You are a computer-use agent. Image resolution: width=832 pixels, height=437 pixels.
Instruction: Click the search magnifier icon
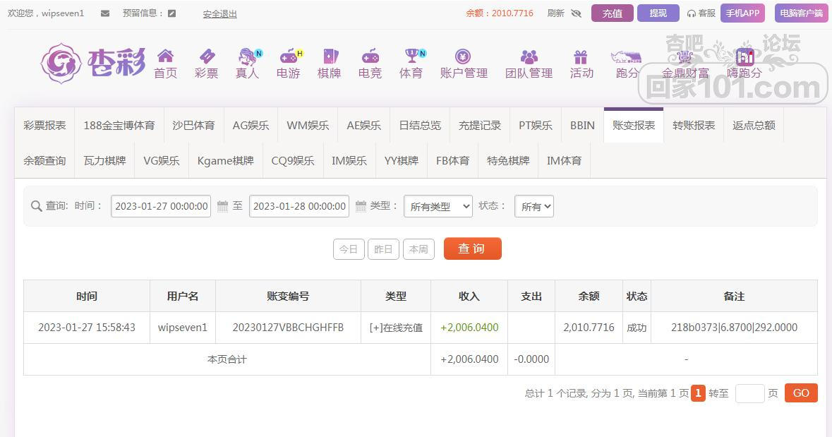click(x=36, y=206)
